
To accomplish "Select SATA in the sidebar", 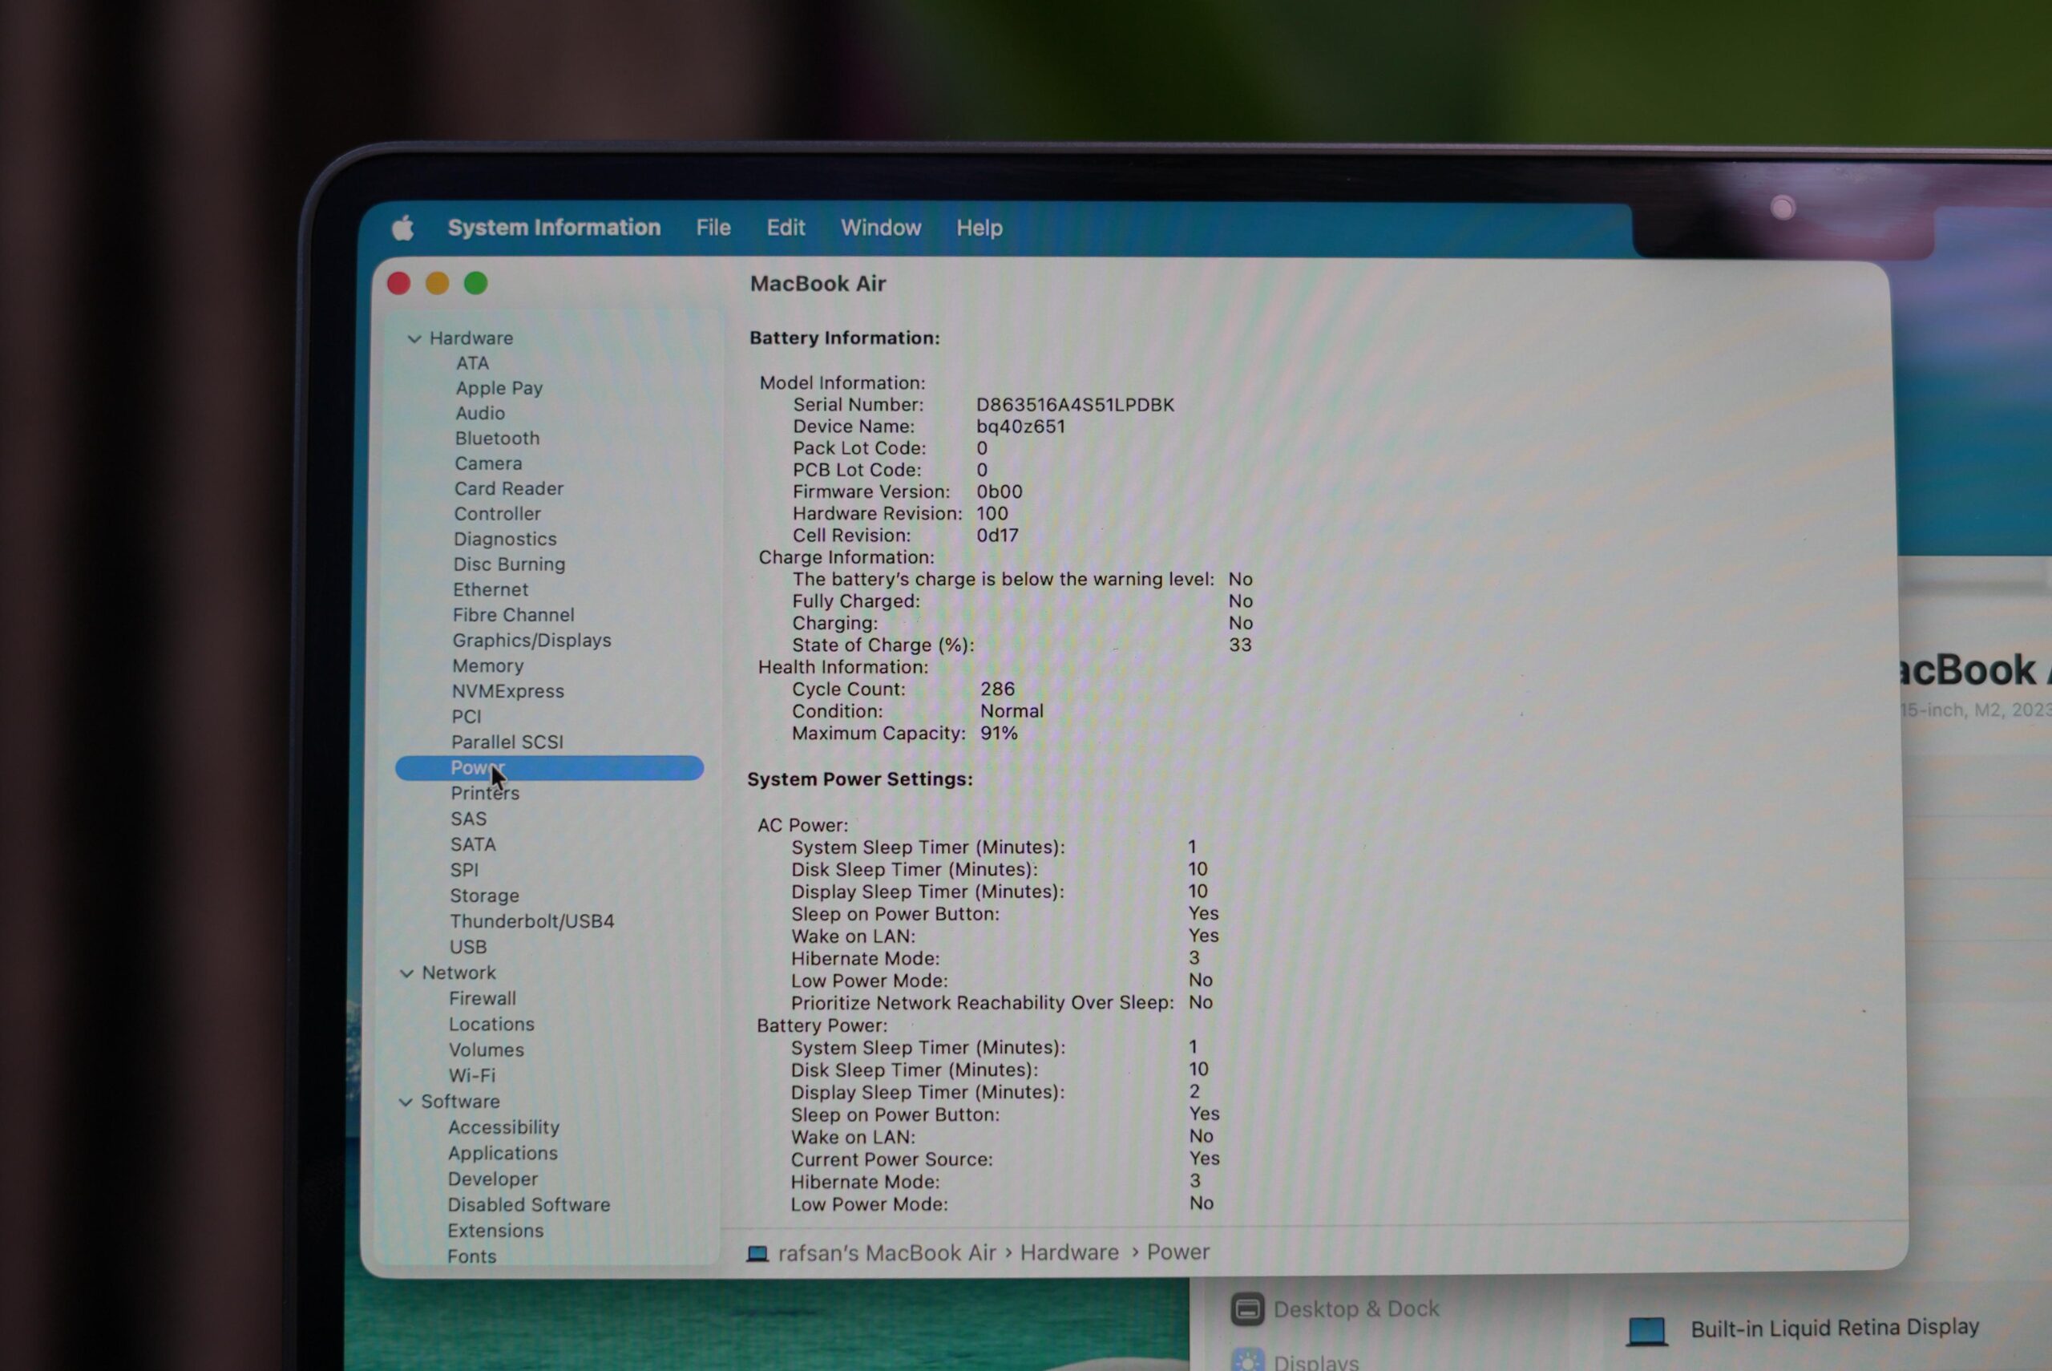I will pos(473,844).
